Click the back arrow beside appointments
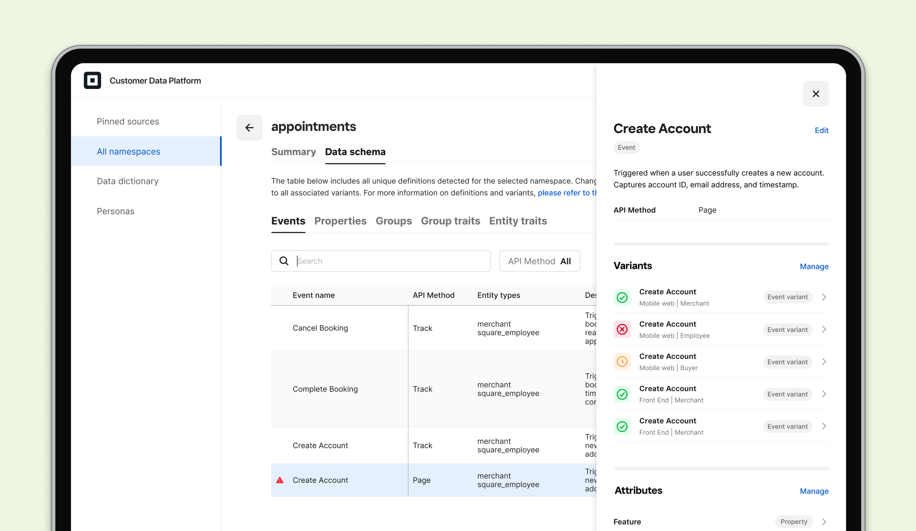Viewport: 916px width, 531px height. pos(250,128)
